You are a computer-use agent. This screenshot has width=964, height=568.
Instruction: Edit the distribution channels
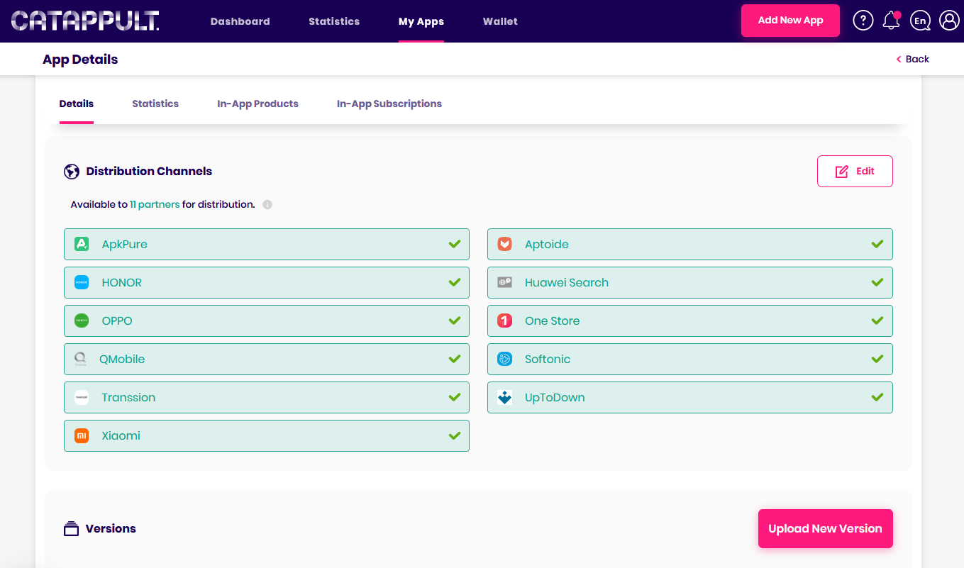[x=855, y=171]
